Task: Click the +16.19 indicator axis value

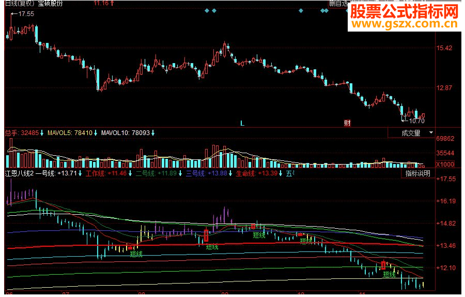Action: (446, 201)
